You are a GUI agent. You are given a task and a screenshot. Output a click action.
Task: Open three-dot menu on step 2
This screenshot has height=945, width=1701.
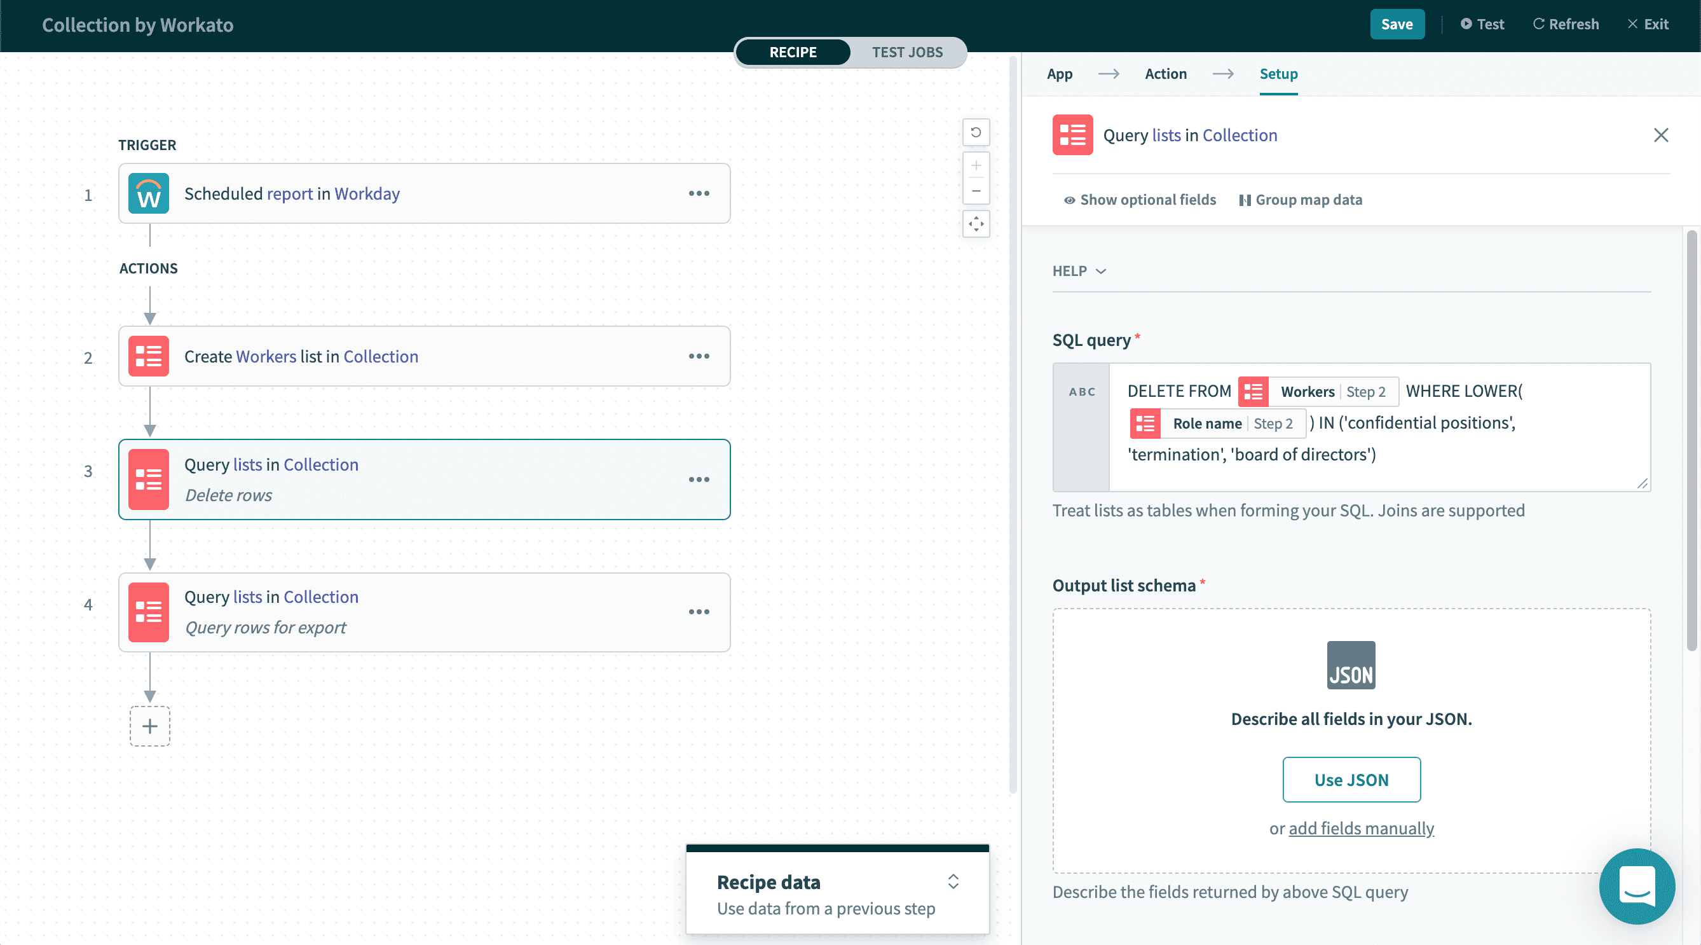coord(699,356)
